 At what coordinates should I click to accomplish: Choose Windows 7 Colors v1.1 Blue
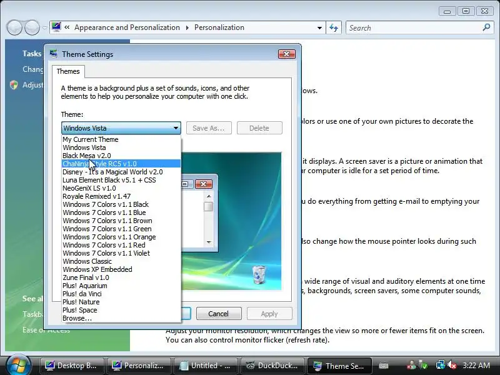click(x=121, y=212)
